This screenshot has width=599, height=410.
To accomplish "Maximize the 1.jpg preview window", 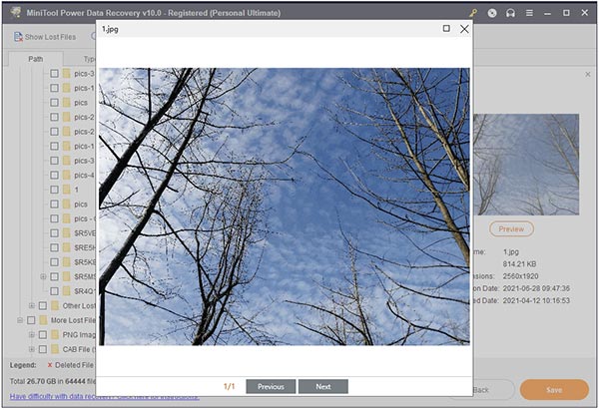I will [x=446, y=29].
